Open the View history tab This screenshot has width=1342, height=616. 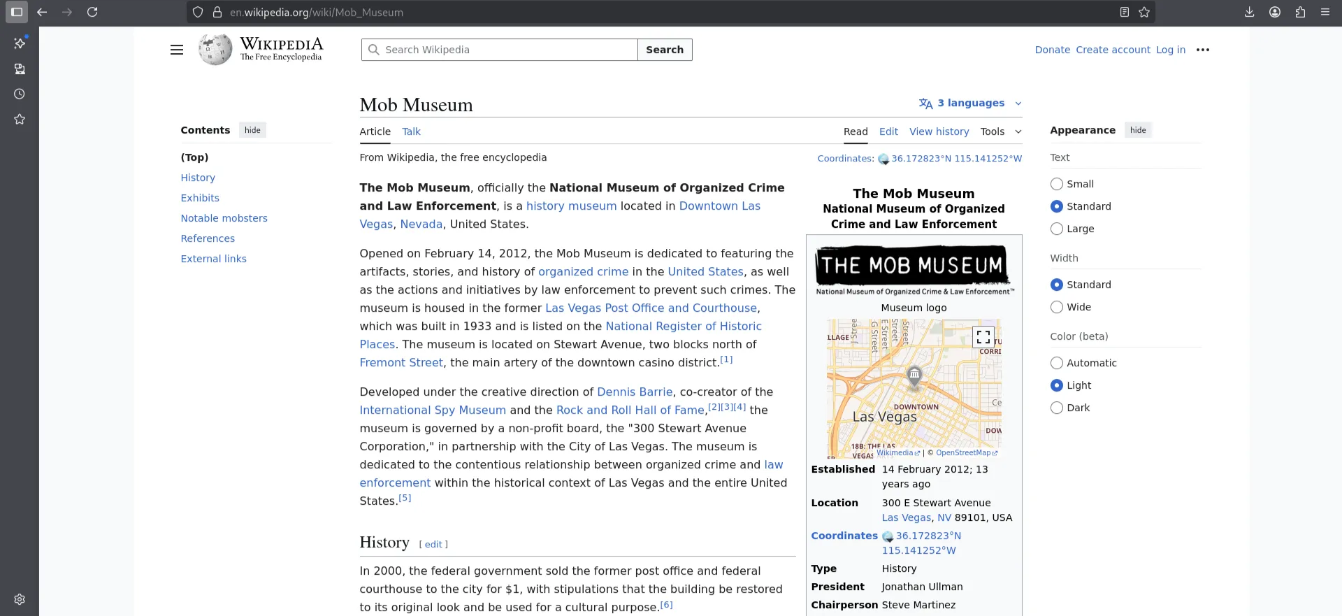(x=939, y=131)
